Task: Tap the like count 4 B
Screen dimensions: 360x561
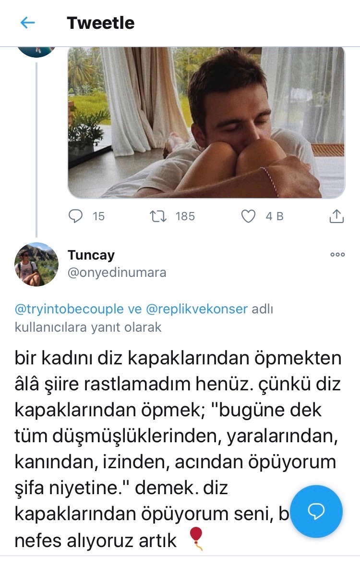Action: (275, 216)
